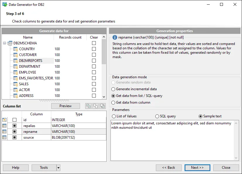The image size is (242, 174).
Task: Click the check all columns icon
Action: (88, 106)
